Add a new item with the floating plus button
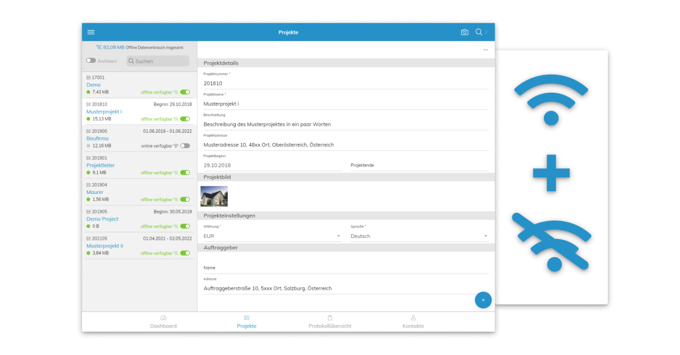The image size is (680, 355). (483, 300)
